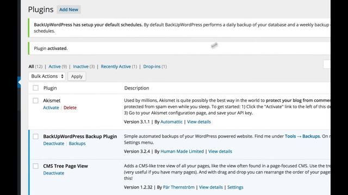Click the BackUpWordPress Backup Plugin name
Viewport: 348px width, 195px height.
tap(80, 136)
